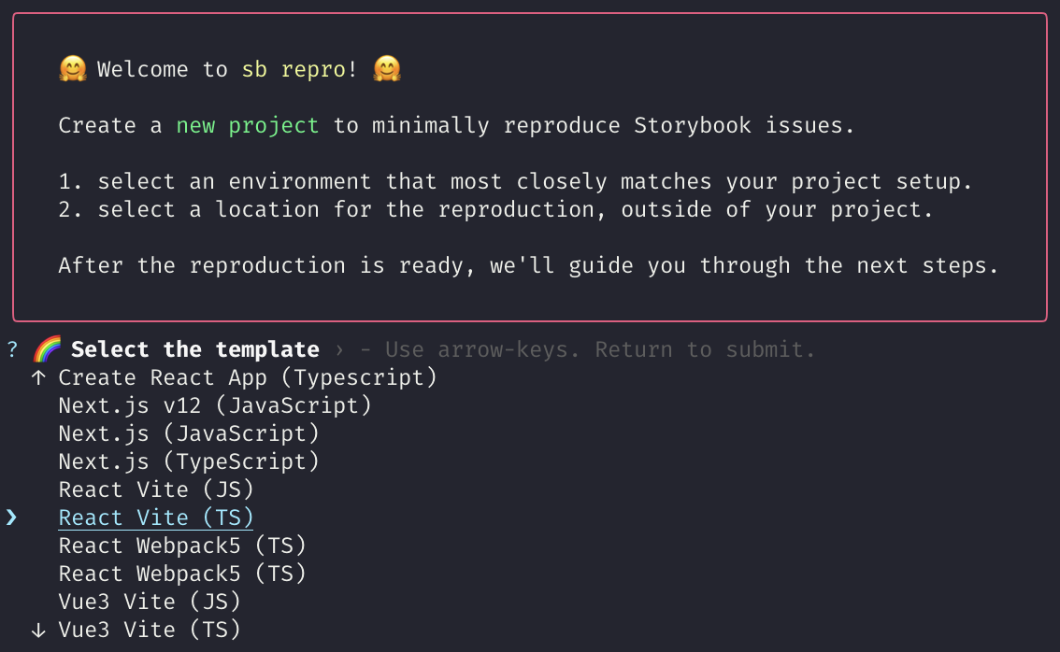Screen dimensions: 1060x652
Task: Select the React Webpack5 (TS) option
Action: tap(184, 546)
